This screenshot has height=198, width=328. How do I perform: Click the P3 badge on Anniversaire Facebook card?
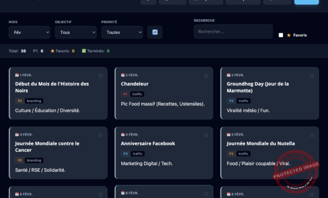125,154
